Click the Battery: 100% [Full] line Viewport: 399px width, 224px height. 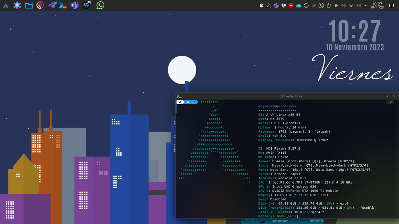click(278, 216)
